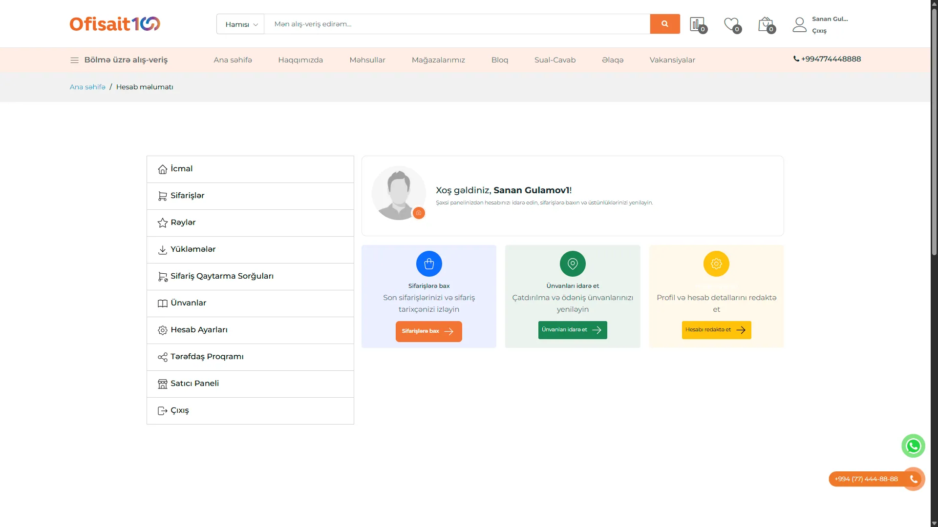This screenshot has height=527, width=938.
Task: Focus the Mən alış-veriş edirəm search field
Action: click(457, 24)
